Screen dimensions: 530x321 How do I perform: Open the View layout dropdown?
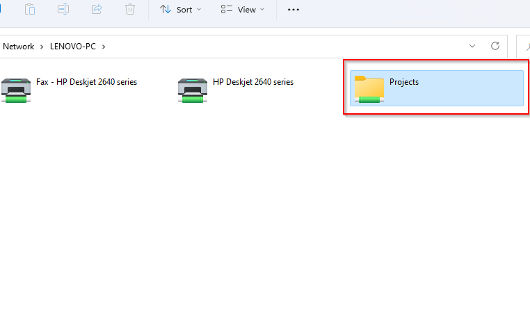point(242,10)
